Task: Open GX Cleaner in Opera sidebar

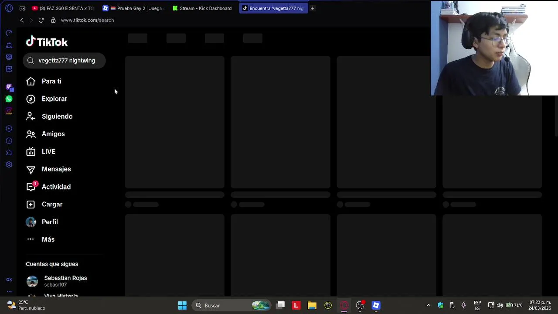Action: [x=9, y=45]
